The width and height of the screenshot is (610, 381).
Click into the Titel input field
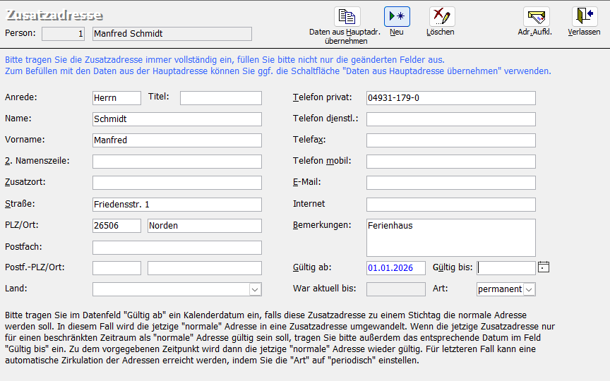pos(220,98)
